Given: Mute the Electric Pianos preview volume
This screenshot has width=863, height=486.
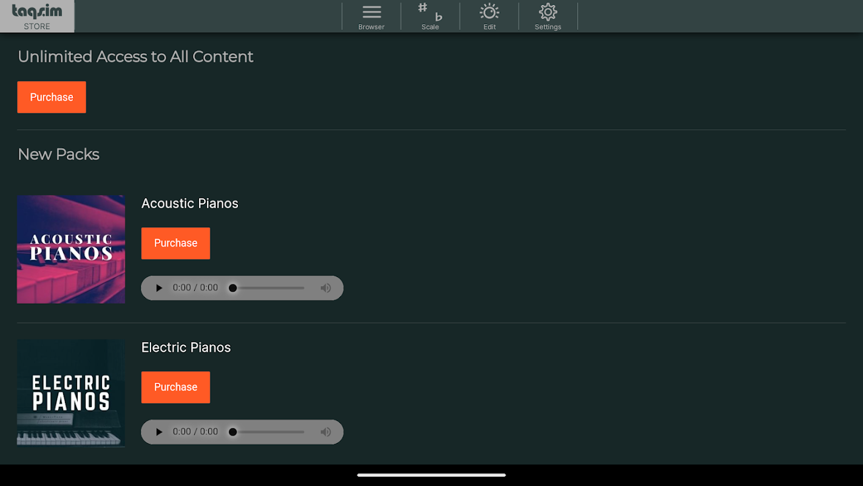Looking at the screenshot, I should click(x=326, y=432).
